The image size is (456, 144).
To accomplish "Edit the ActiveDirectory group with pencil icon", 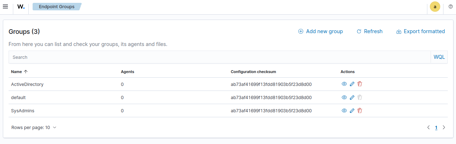I will [352, 84].
